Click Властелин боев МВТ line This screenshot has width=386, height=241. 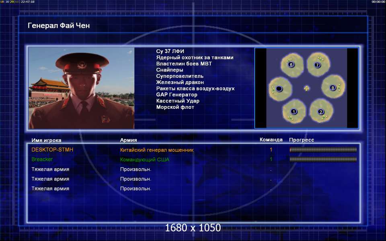pos(184,64)
